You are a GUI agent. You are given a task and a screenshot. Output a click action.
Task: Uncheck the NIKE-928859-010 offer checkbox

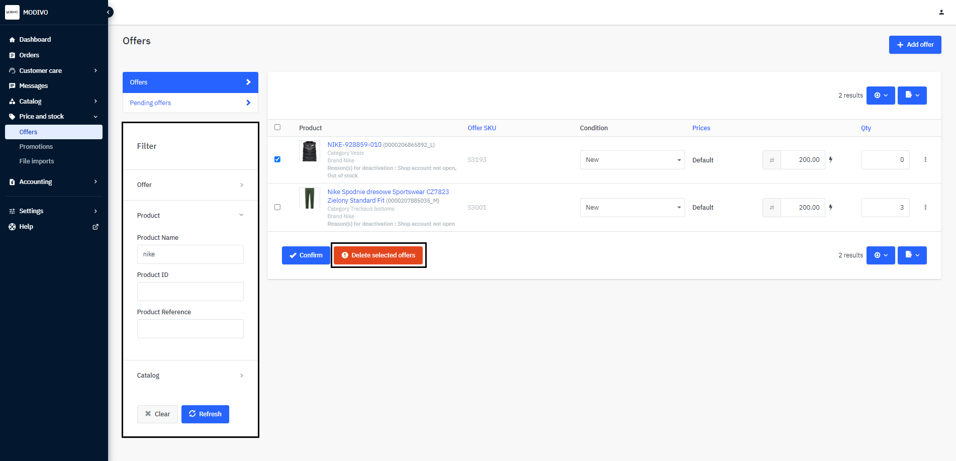[277, 159]
